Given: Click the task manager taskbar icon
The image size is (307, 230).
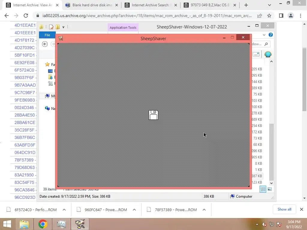Looking at the screenshot, I should (61, 224).
